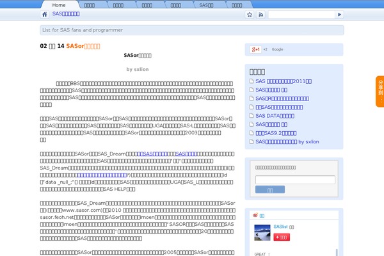
Task: Click the blue subscribe button
Action: [270, 189]
